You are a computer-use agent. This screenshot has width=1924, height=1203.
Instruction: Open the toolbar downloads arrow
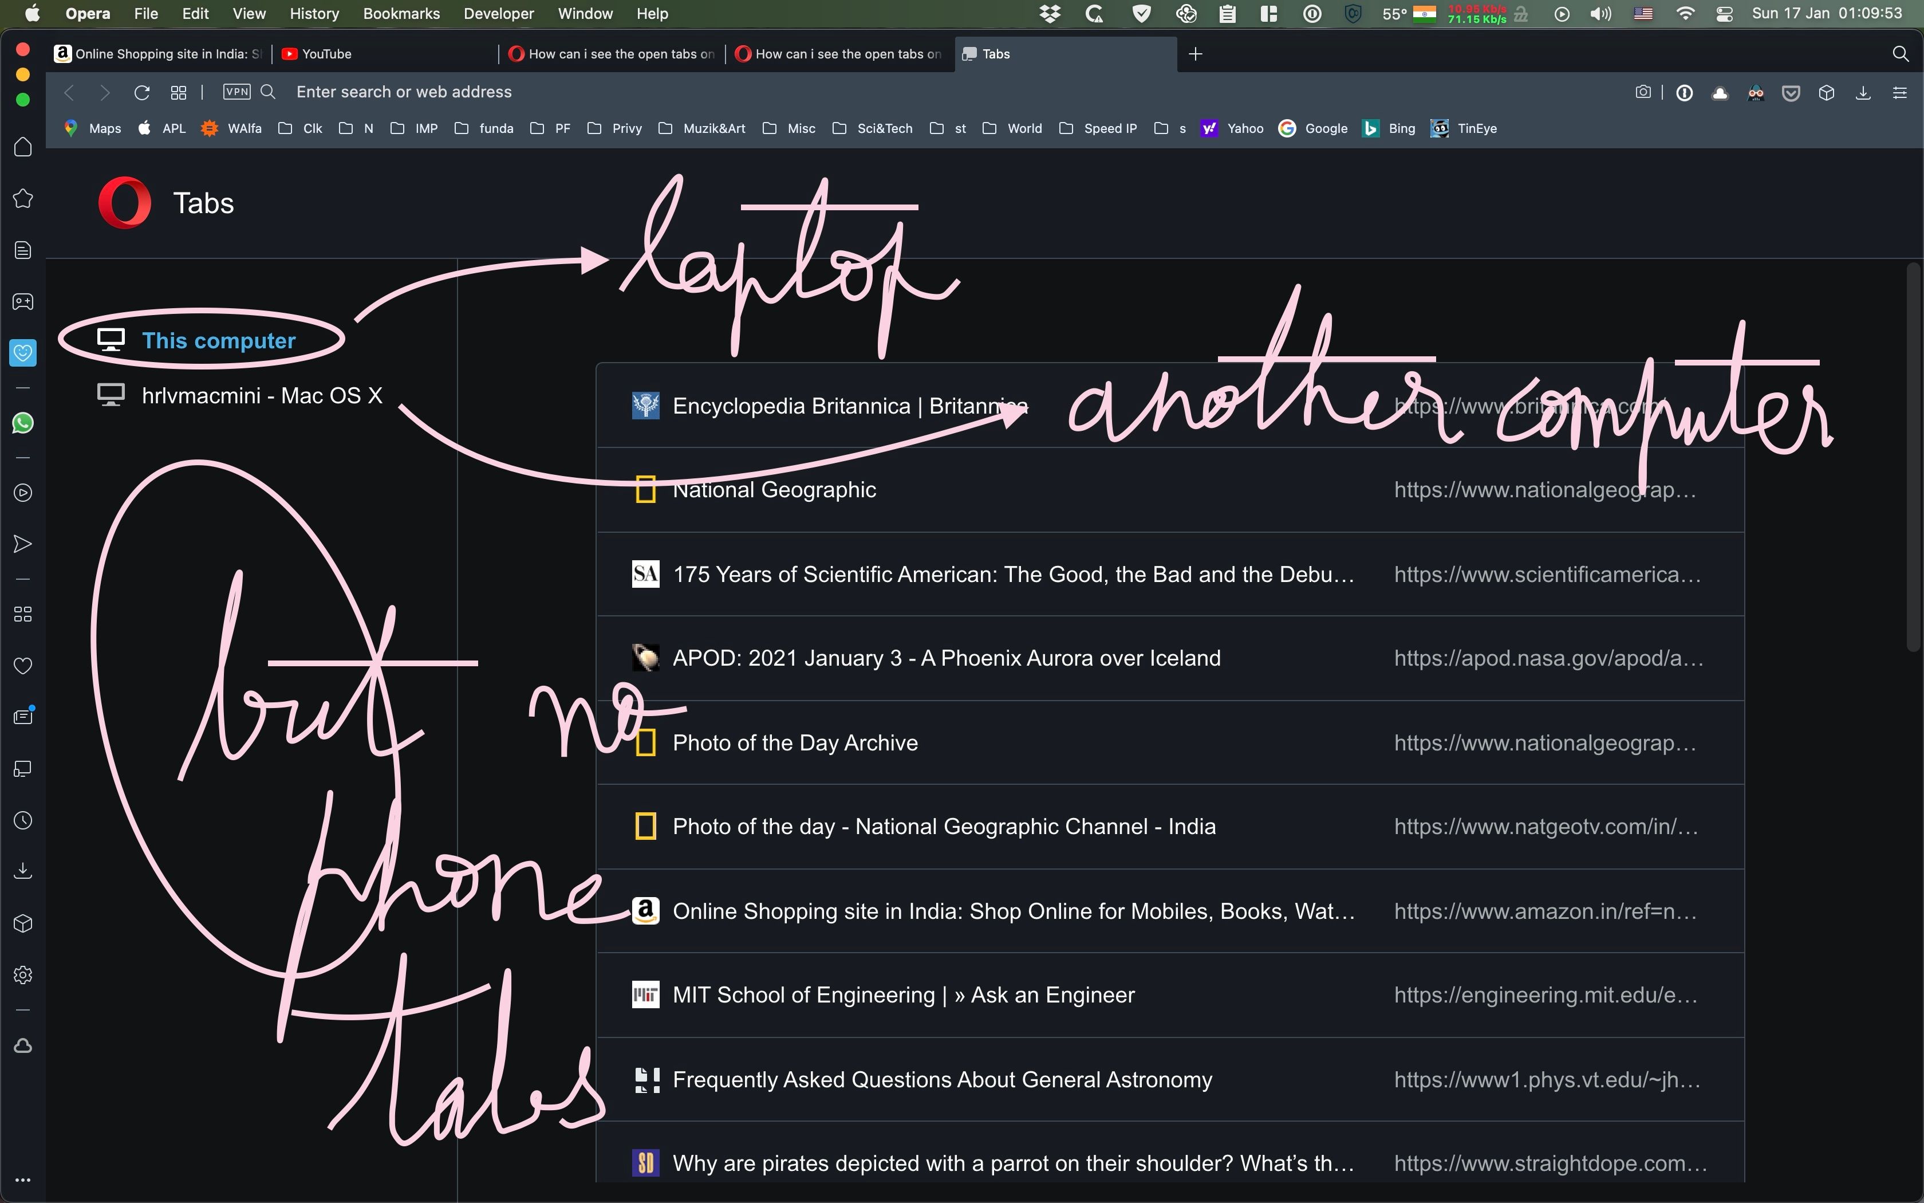(x=1863, y=93)
